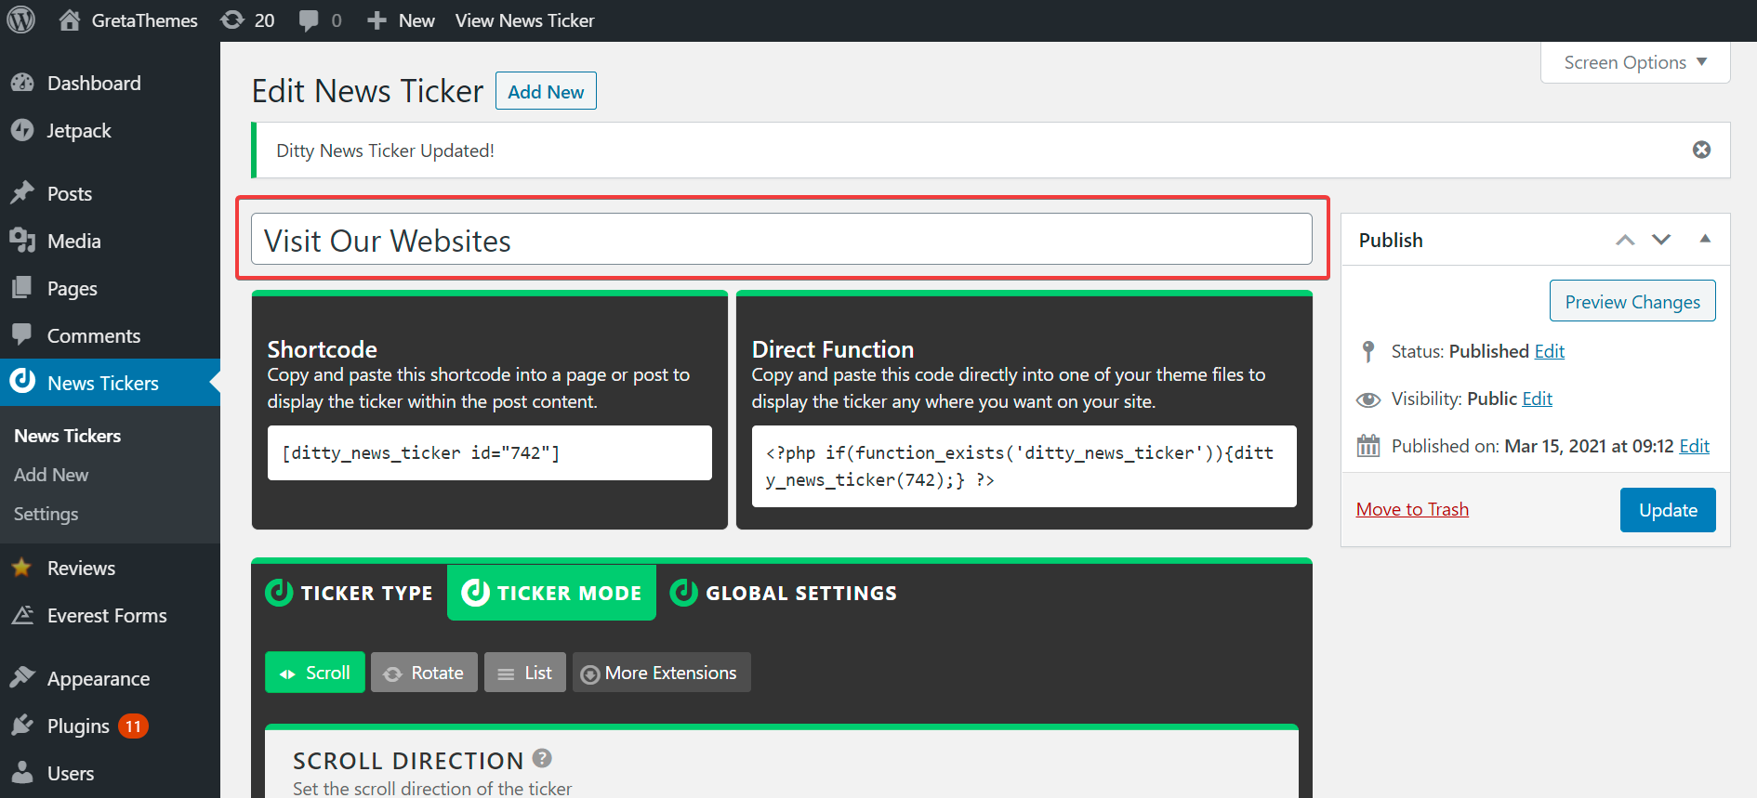The image size is (1757, 798).
Task: Click the GretaThemes site name
Action: (x=144, y=20)
